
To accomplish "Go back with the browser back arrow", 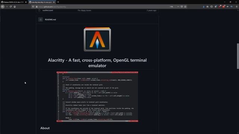I will click(3, 7).
